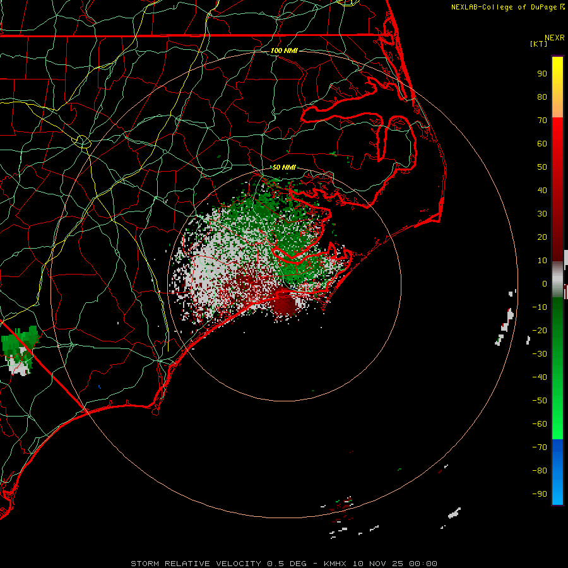Click the NEXLAB-College of DuPage title text
The width and height of the screenshot is (568, 568).
504,7
